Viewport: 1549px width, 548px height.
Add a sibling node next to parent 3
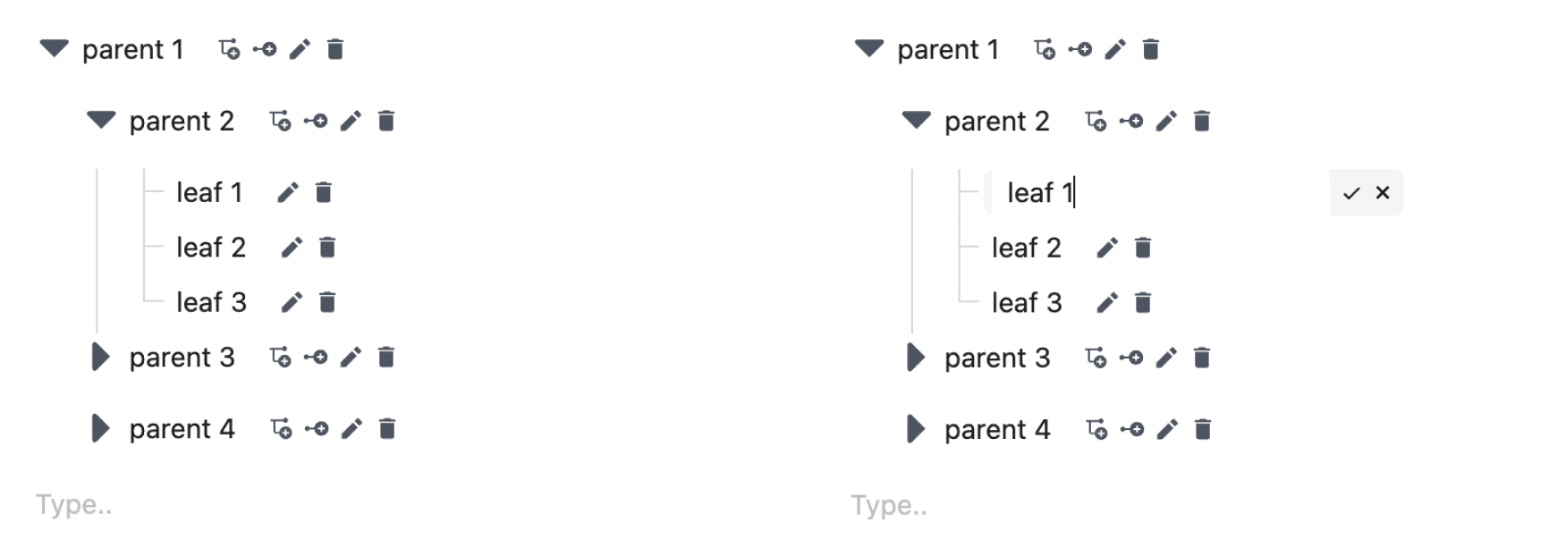click(x=315, y=357)
